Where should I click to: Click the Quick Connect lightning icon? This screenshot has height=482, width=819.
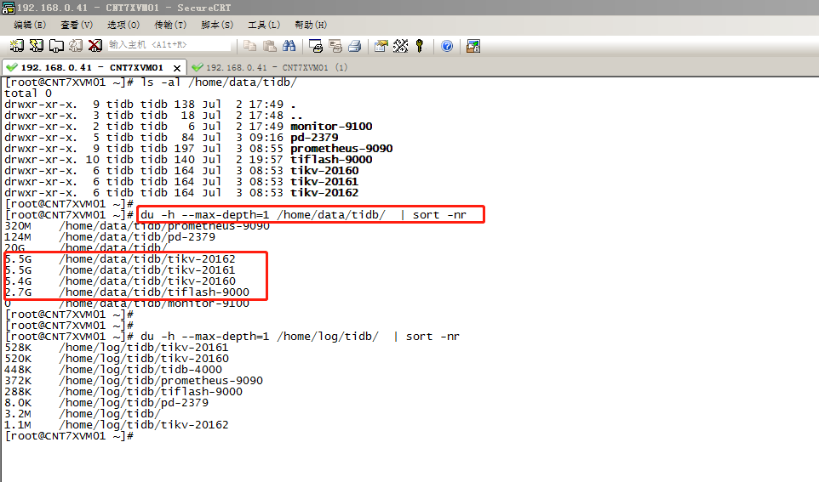36,46
